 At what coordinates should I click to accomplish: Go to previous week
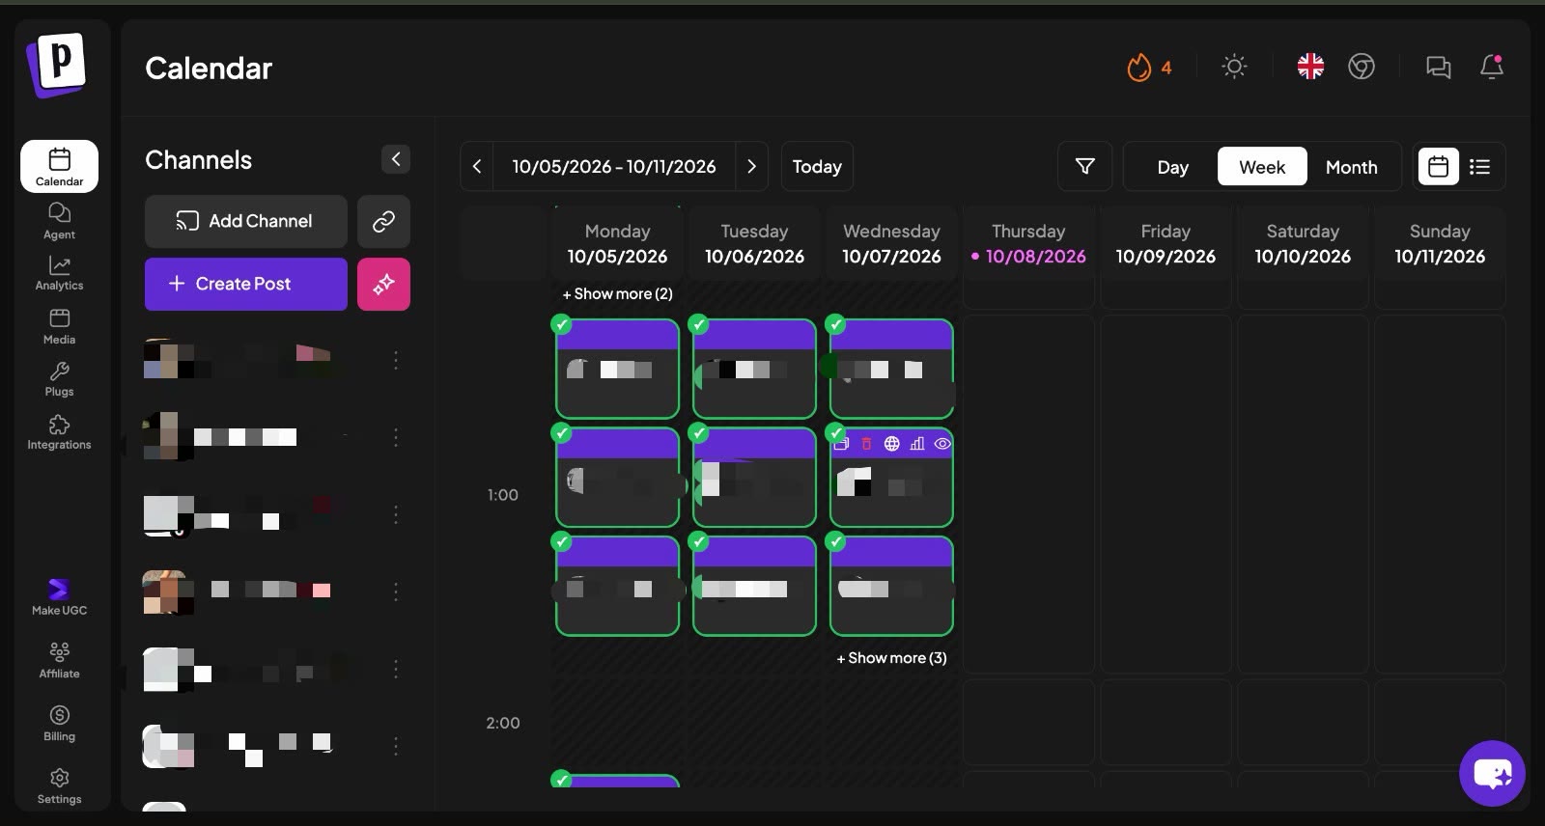477,166
